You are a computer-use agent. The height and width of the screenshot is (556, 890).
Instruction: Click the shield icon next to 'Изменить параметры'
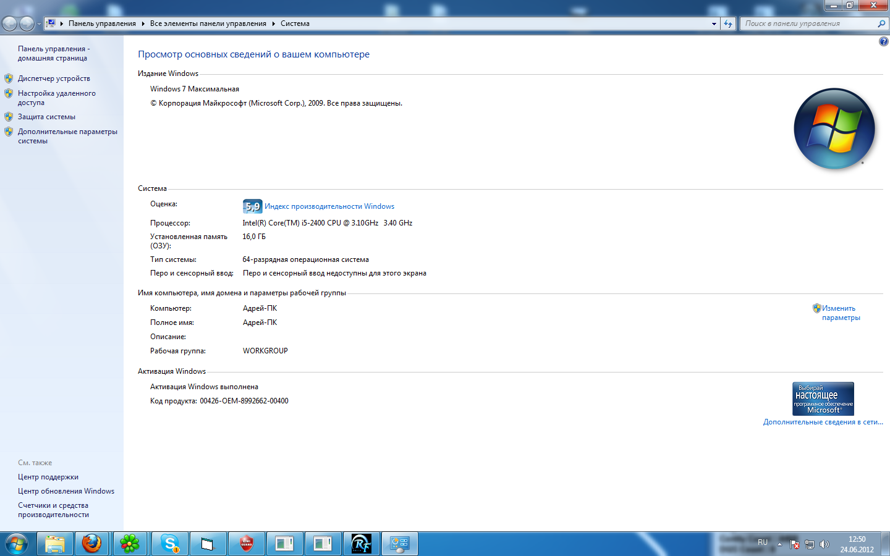point(817,308)
